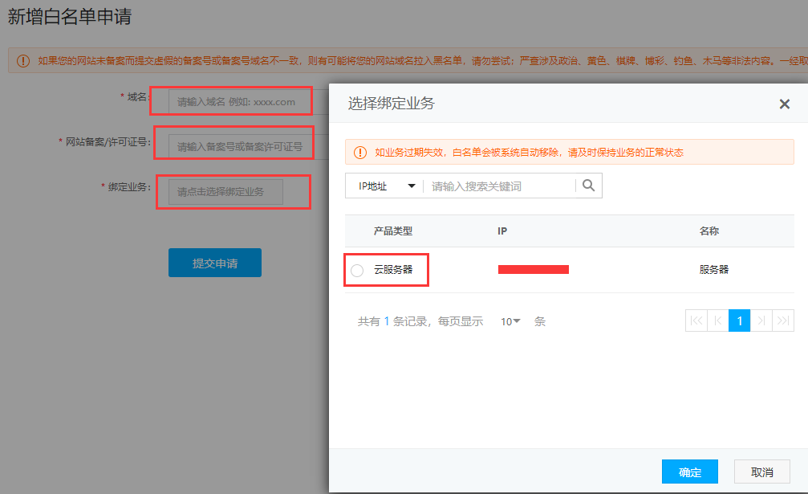Click page number 1

click(739, 320)
